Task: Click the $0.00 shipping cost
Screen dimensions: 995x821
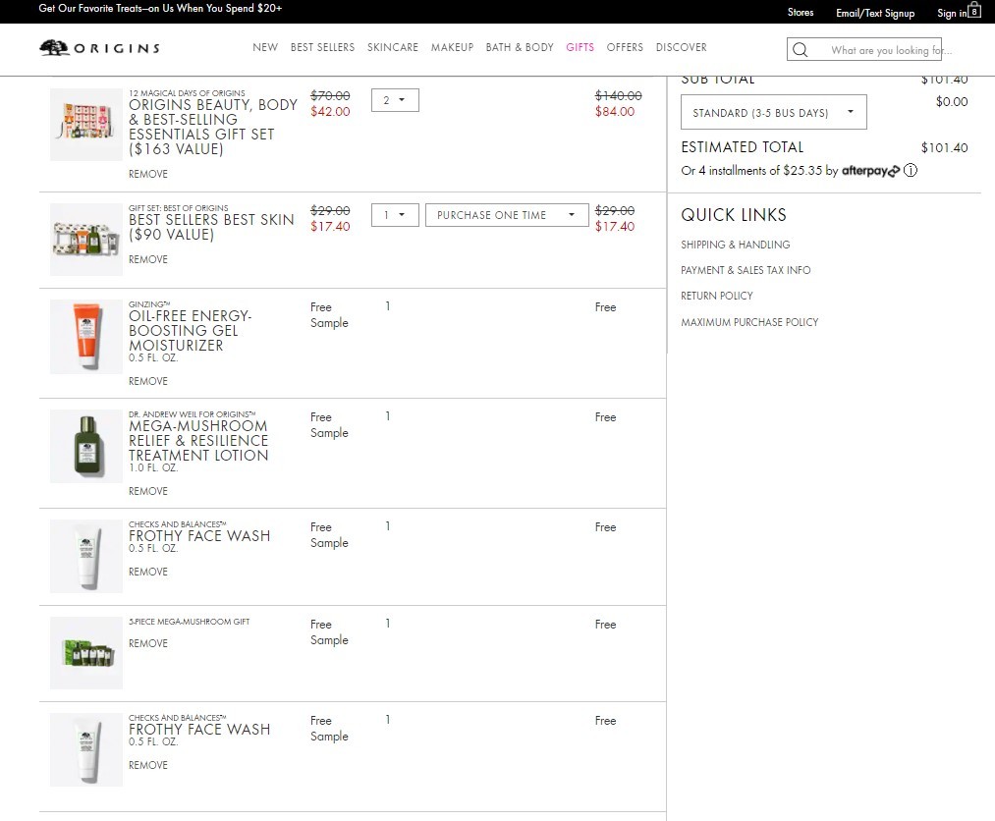Action: [952, 101]
